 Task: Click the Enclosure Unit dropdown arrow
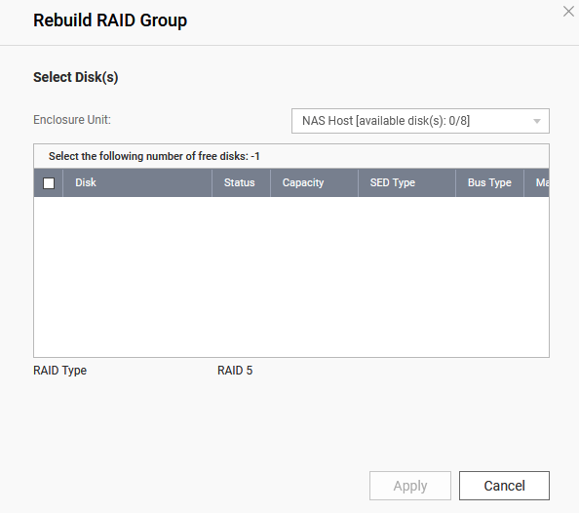[537, 121]
